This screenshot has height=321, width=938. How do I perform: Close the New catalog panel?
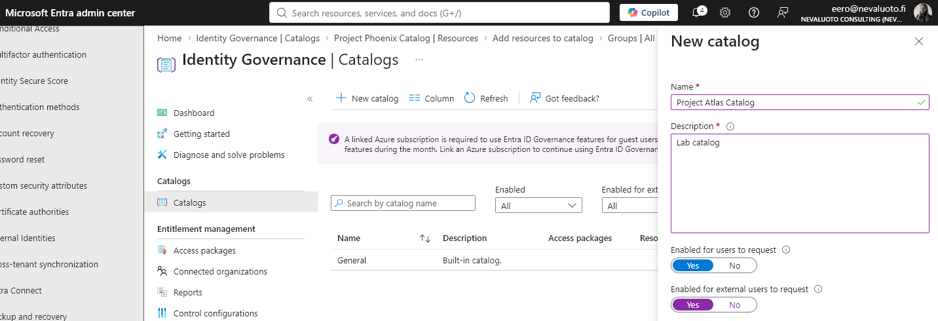point(919,41)
